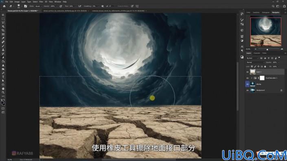Open the Edit Toolbar three-dots icon

[x=3, y=96]
